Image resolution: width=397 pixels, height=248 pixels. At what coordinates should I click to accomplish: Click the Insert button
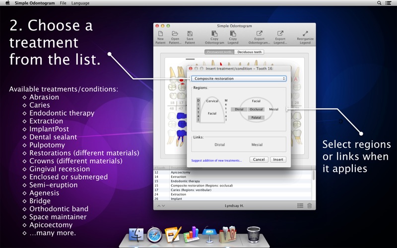click(x=278, y=159)
